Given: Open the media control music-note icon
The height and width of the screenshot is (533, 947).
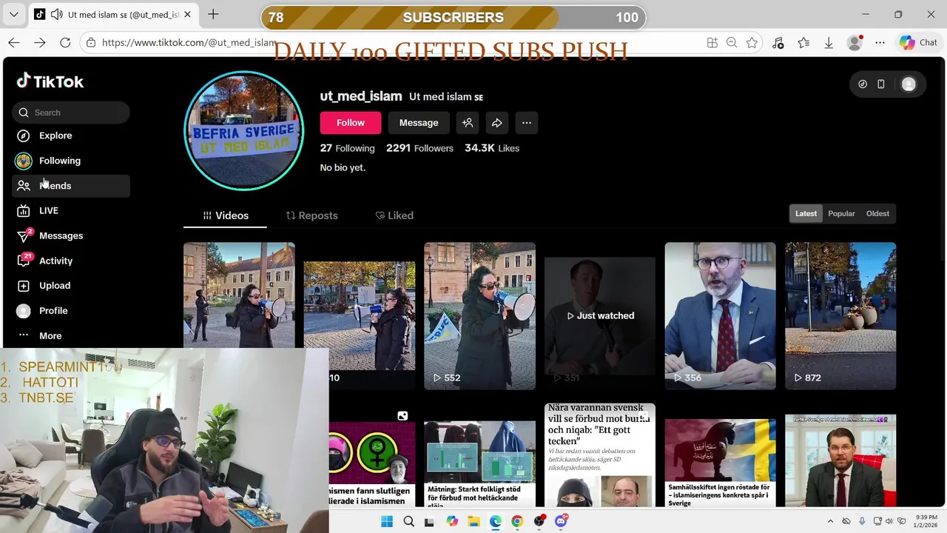Looking at the screenshot, I should tap(778, 43).
